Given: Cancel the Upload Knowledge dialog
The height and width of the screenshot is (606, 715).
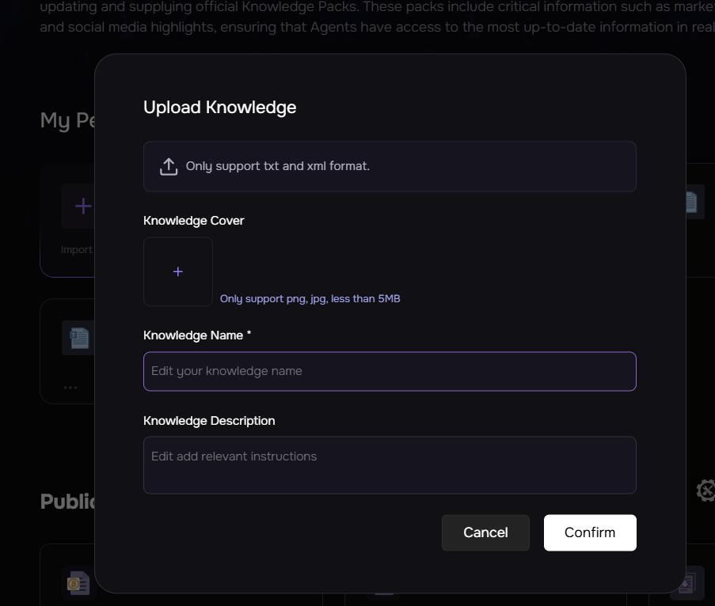Looking at the screenshot, I should pos(485,532).
